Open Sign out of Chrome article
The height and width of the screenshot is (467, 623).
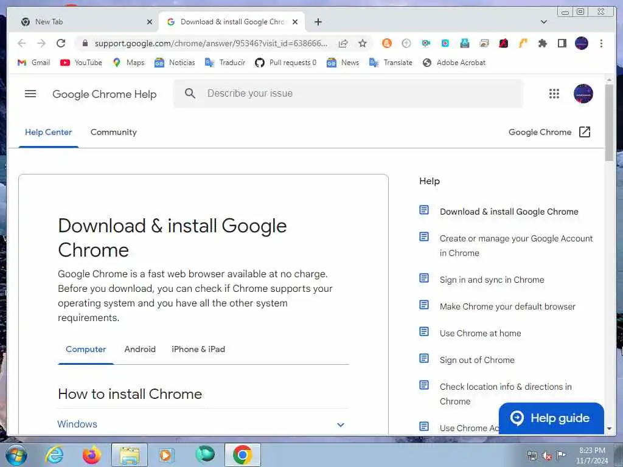[x=477, y=360]
